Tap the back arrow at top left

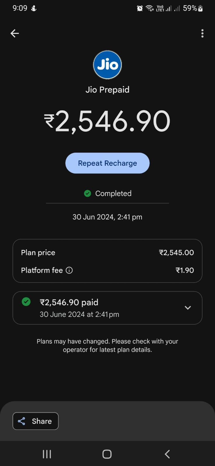[x=15, y=33]
